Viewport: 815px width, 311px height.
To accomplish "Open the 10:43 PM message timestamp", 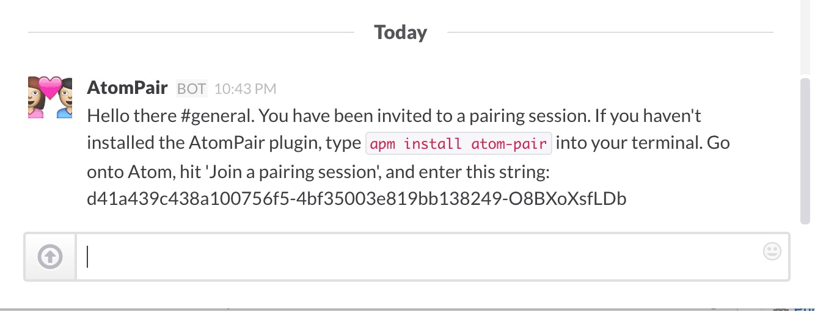I will coord(246,89).
